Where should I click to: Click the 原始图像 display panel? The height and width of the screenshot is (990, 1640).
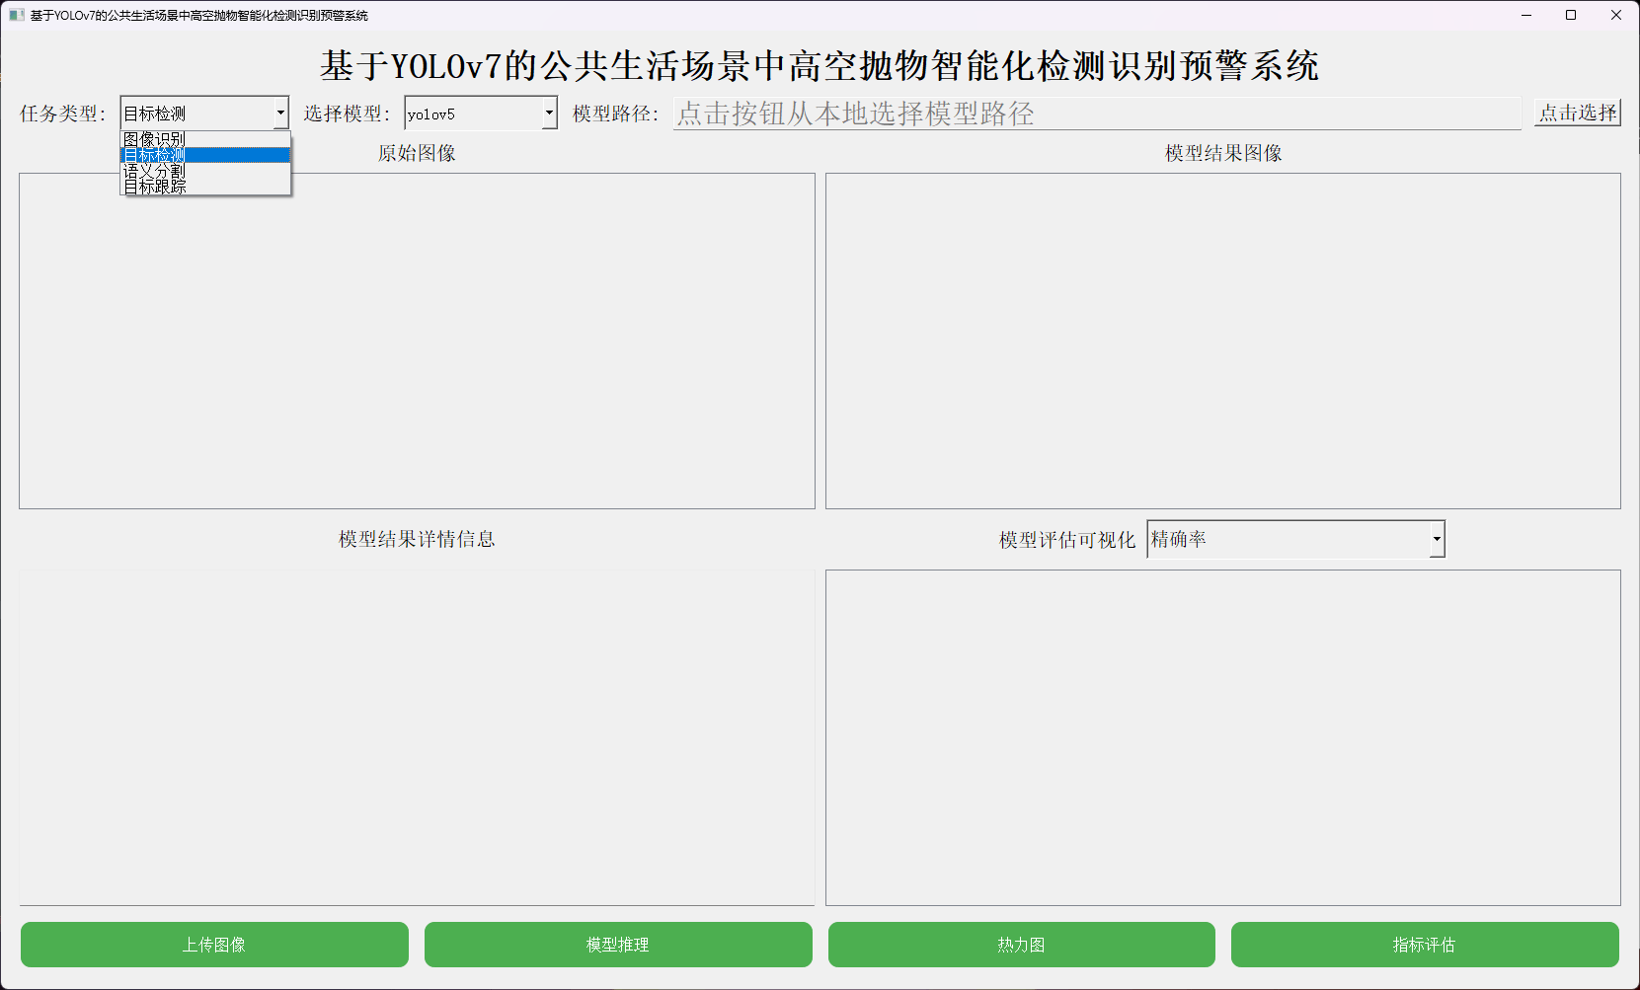(x=417, y=342)
